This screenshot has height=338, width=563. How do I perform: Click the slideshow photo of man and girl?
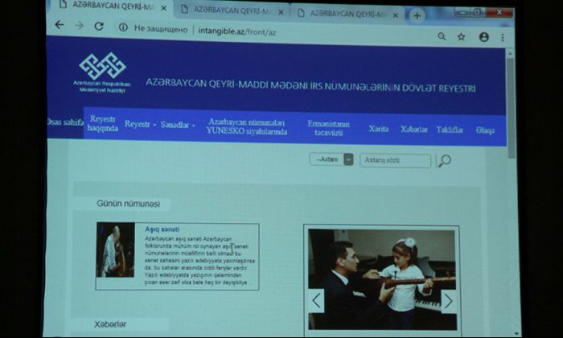pos(382,279)
